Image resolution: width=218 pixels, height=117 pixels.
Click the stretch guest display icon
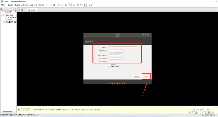click(90, 5)
